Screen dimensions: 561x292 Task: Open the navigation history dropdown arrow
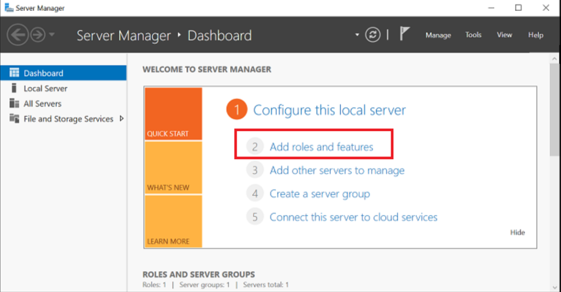[52, 34]
